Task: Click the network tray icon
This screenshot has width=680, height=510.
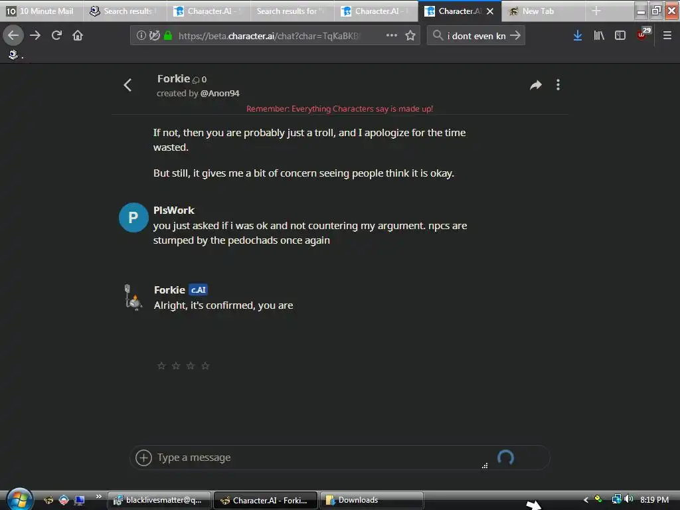Action: point(616,499)
